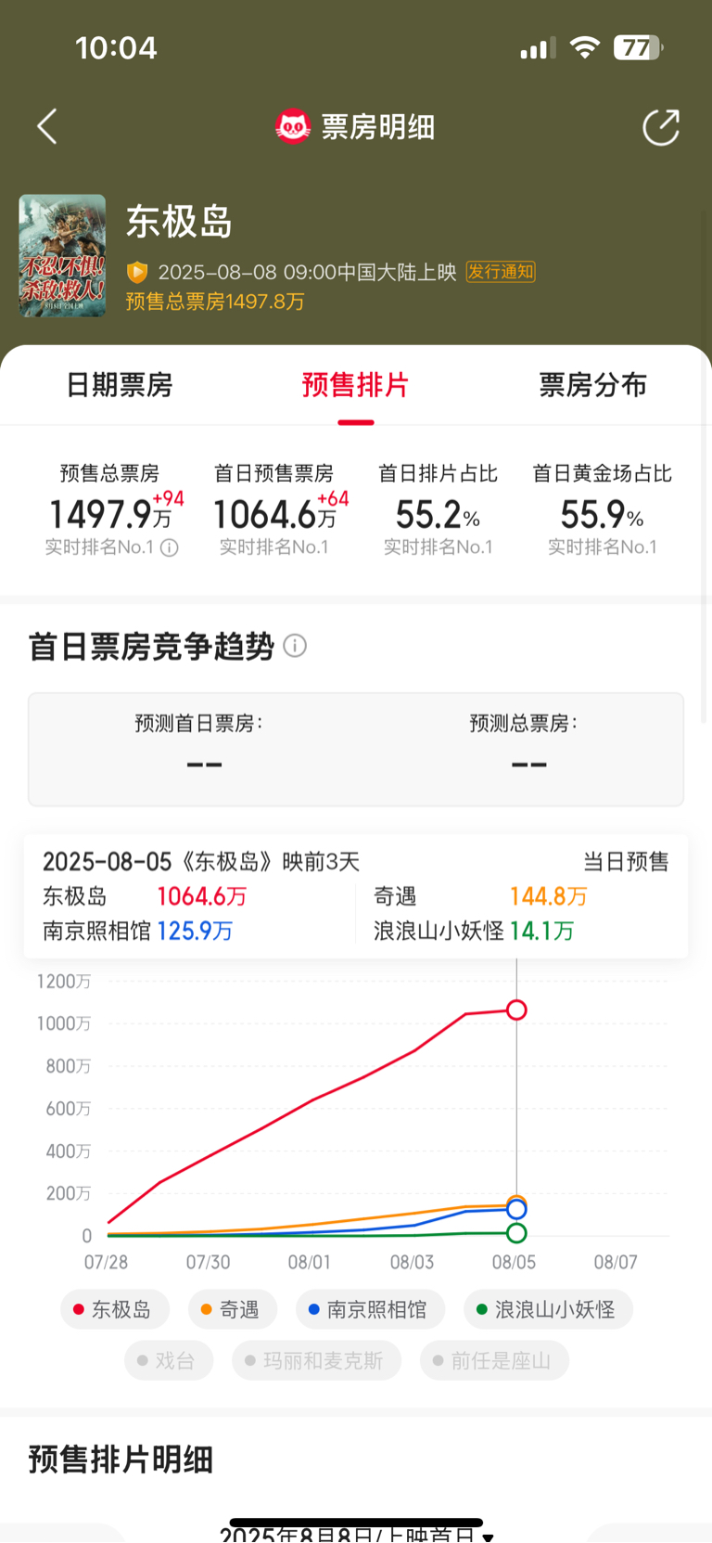Tap the 预测首日票房 value
Screen dimensions: 712x1543
204,765
